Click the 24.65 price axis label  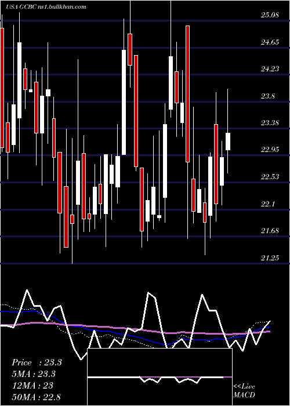coord(270,42)
